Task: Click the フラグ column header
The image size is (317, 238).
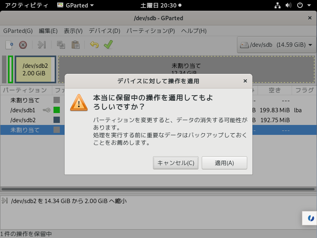Action: coord(304,90)
